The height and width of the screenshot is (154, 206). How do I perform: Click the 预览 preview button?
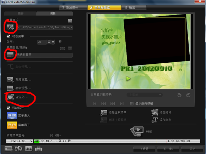click(141, 131)
